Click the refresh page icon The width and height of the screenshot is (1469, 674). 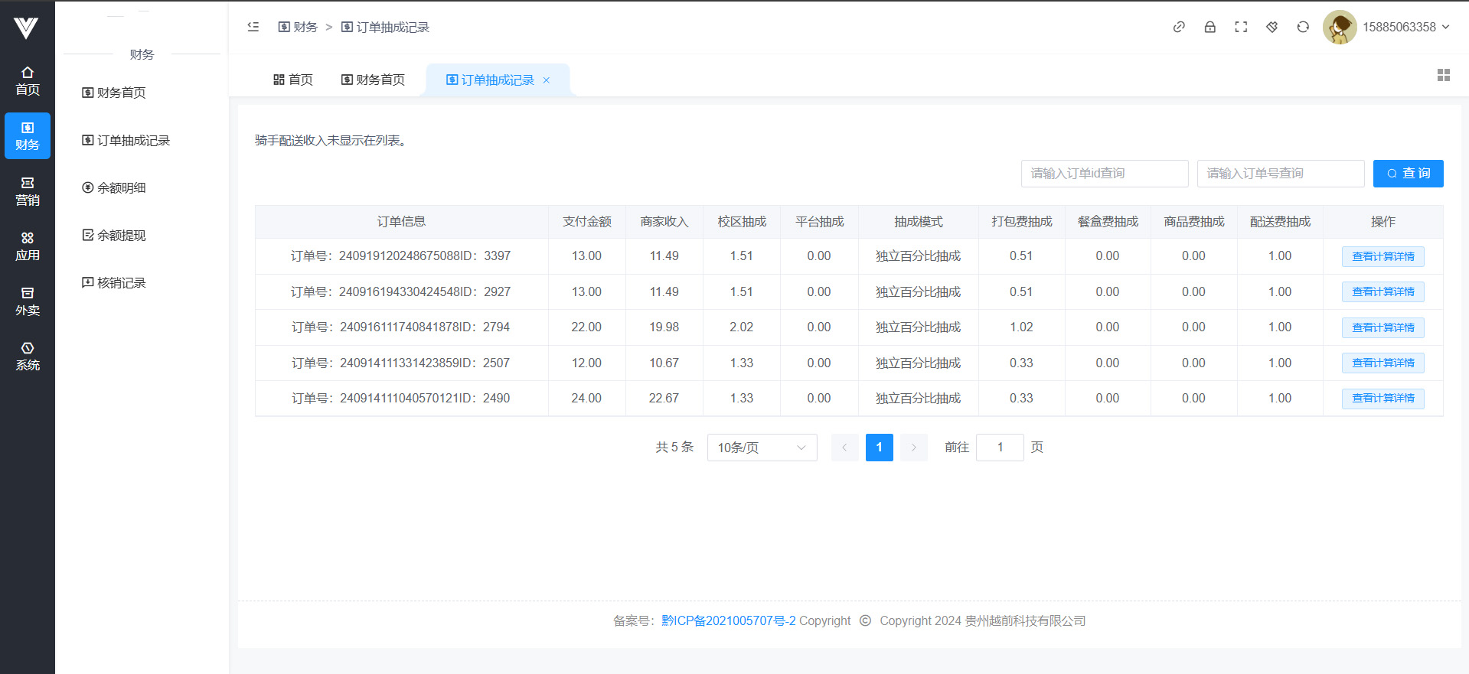(x=1303, y=27)
